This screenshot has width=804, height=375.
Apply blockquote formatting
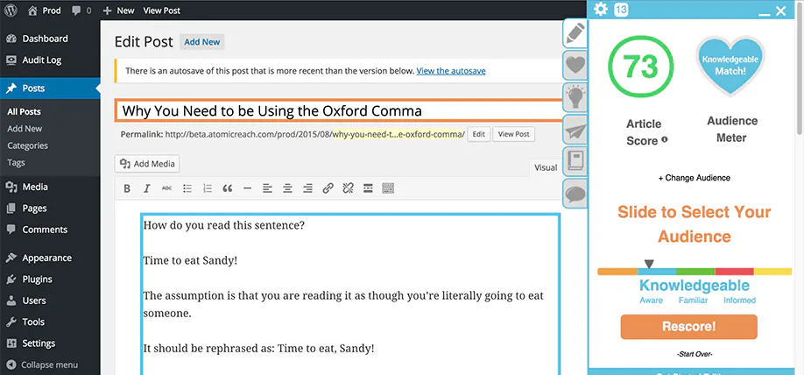[x=227, y=188]
